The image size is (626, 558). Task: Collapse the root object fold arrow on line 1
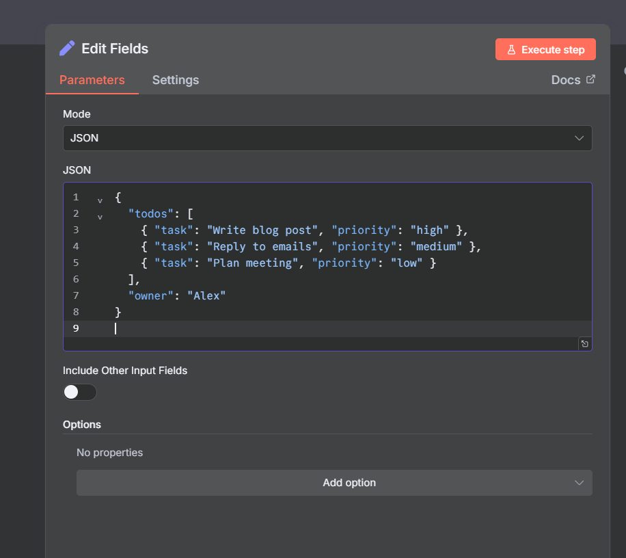100,200
